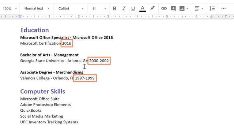This screenshot has width=234, height=131.
Task: Click the tab stop marker near 5 on ruler
Action: click(182, 17)
